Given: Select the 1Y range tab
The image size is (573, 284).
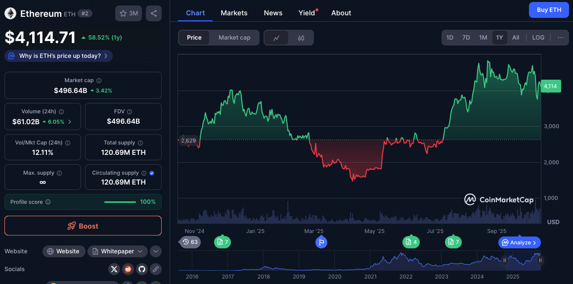Looking at the screenshot, I should 499,38.
